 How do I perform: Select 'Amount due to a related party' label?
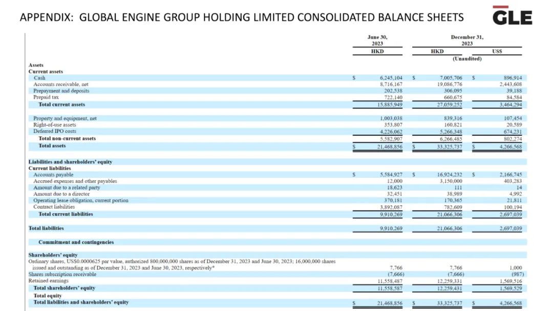[67, 188]
